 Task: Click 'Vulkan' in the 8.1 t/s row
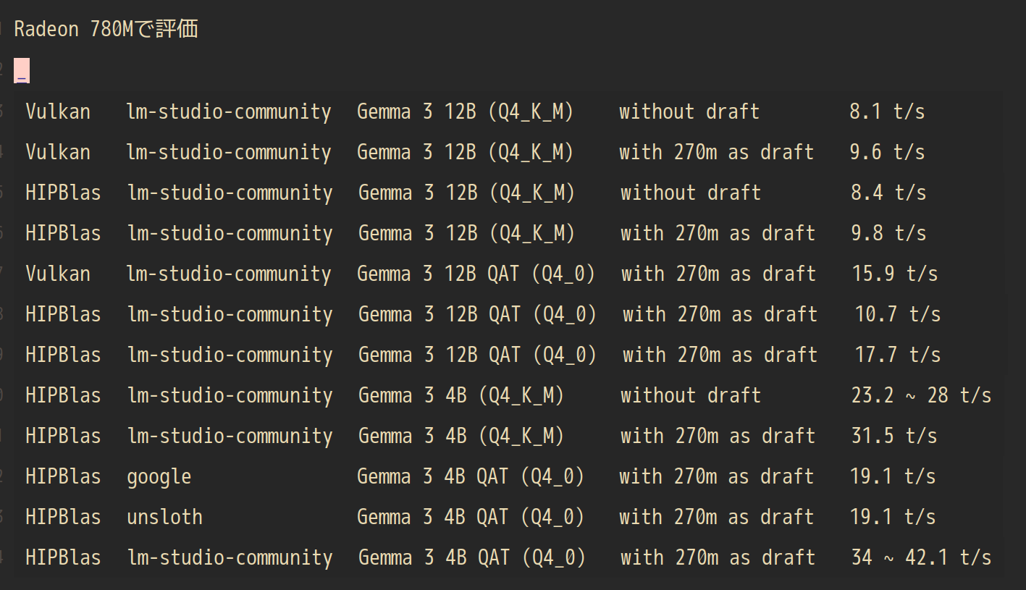click(58, 111)
